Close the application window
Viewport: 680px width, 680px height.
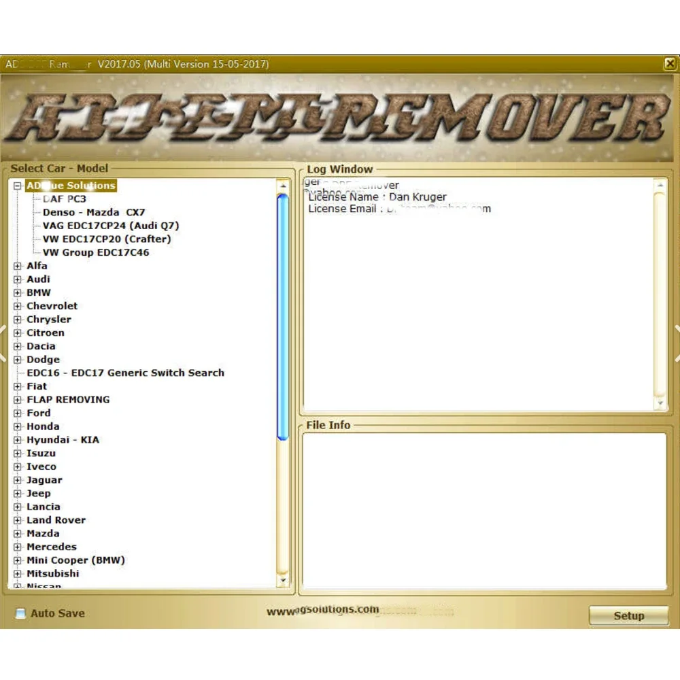pos(670,64)
